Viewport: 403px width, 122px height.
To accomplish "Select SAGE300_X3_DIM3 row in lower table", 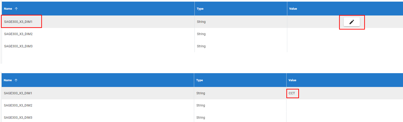I will (x=201, y=117).
